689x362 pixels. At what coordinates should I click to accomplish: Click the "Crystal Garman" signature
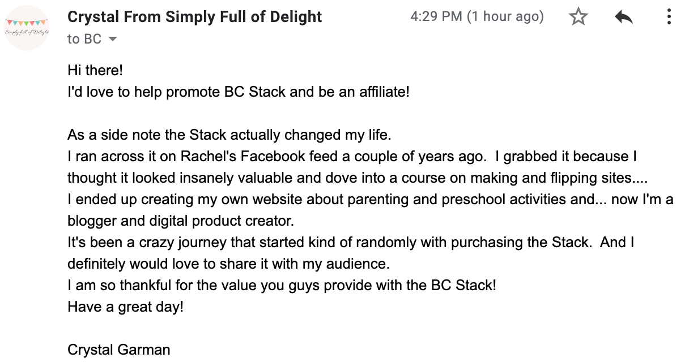point(118,350)
